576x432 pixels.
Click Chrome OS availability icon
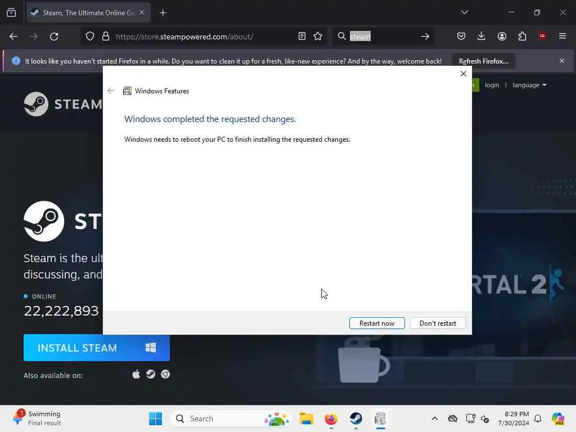tap(165, 374)
